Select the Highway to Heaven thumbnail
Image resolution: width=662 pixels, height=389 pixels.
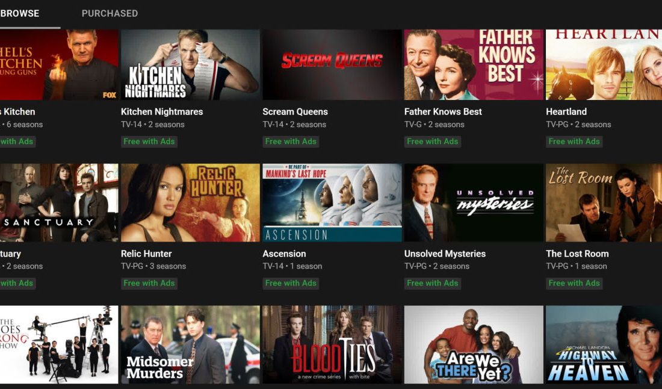point(604,344)
